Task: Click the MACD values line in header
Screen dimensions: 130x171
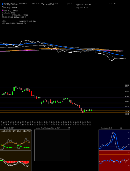Action: pyautogui.click(x=14, y=17)
